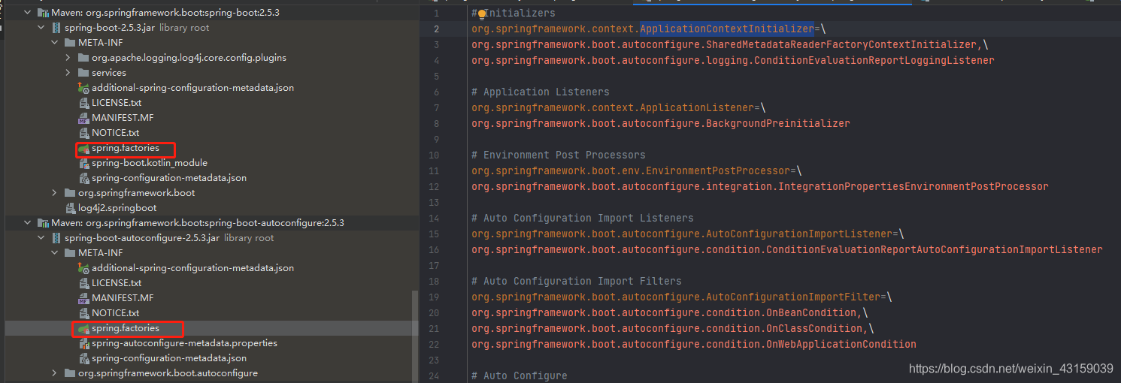This screenshot has height=383, width=1121.
Task: Click the icon of spring-autoconfigure-metadata.properties
Action: click(83, 343)
